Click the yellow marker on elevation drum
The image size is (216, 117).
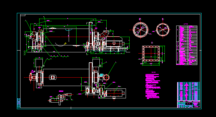[65, 44]
